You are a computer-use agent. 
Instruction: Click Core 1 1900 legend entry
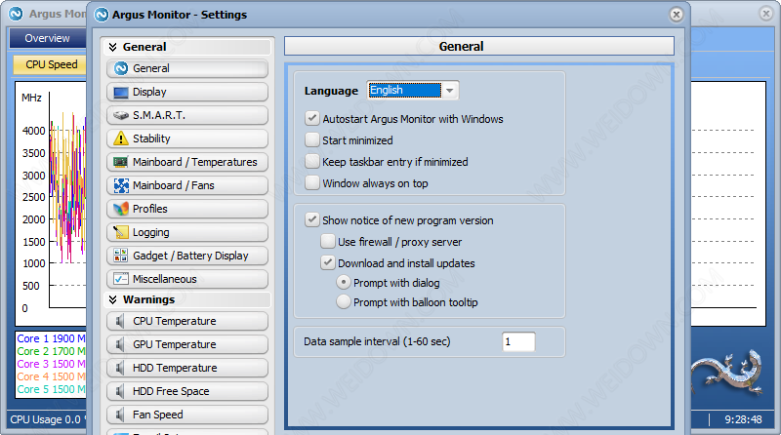pyautogui.click(x=51, y=338)
